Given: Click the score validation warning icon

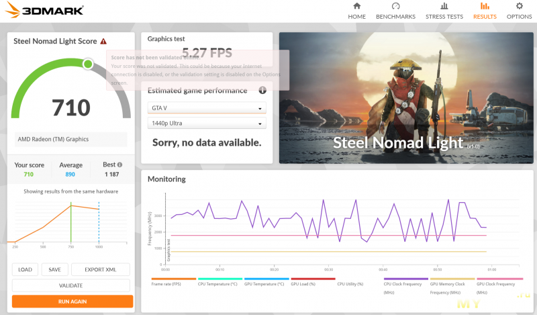Looking at the screenshot, I should 103,42.
